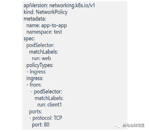Select the run: client1 label
The image size is (149, 132).
50,105
